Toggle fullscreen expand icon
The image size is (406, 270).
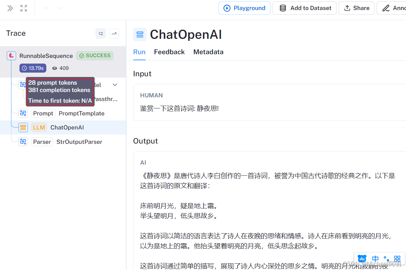pos(23,8)
